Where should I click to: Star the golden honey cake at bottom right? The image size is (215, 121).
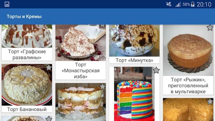click(x=210, y=102)
